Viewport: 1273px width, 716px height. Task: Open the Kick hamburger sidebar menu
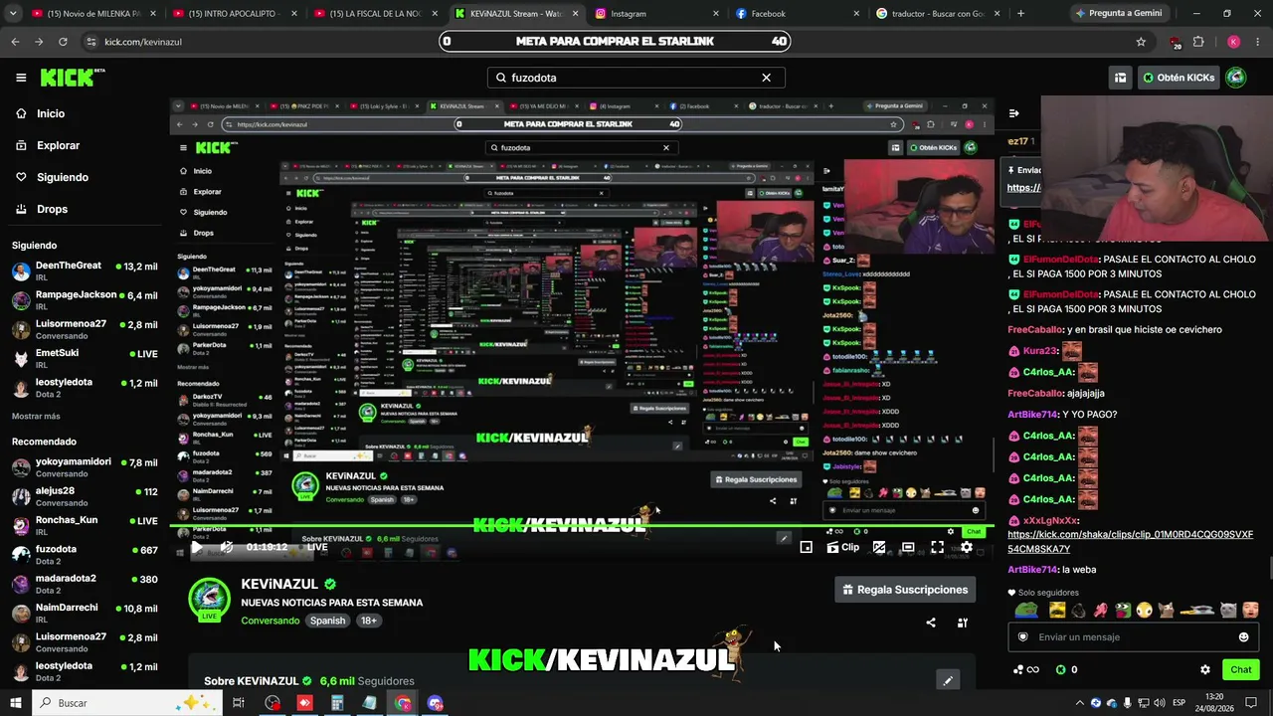21,78
